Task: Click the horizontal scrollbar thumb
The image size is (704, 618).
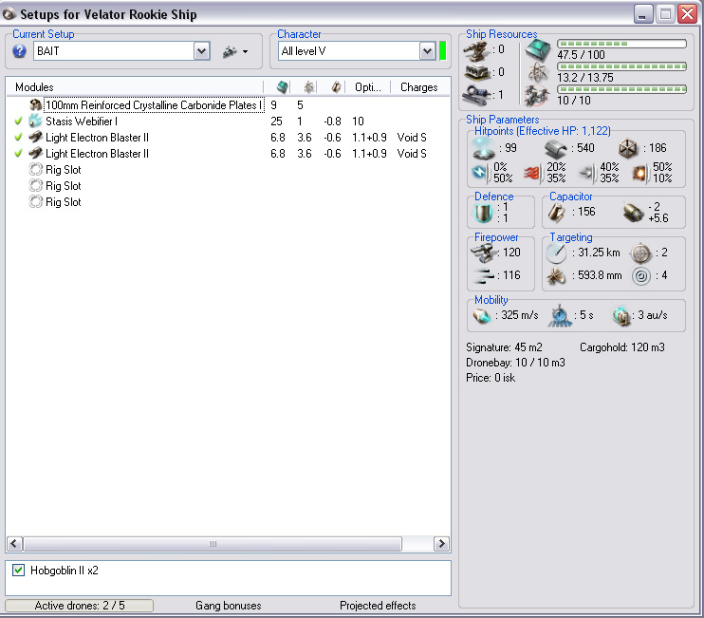Action: pyautogui.click(x=213, y=544)
